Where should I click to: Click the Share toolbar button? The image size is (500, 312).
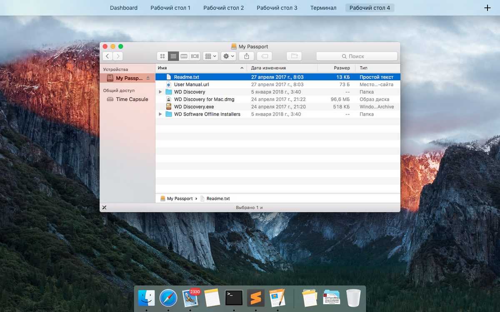[247, 56]
